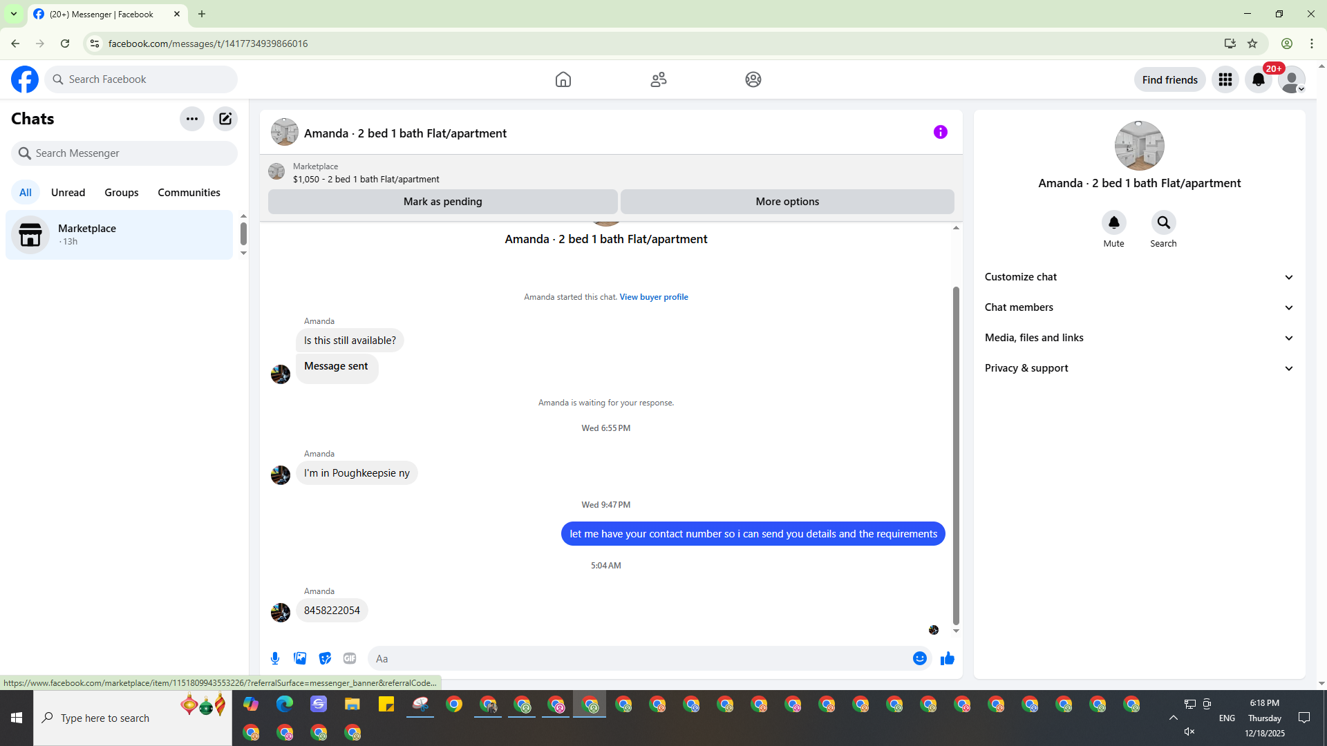Viewport: 1327px width, 746px height.
Task: Click the voice clip microphone icon
Action: tap(275, 658)
